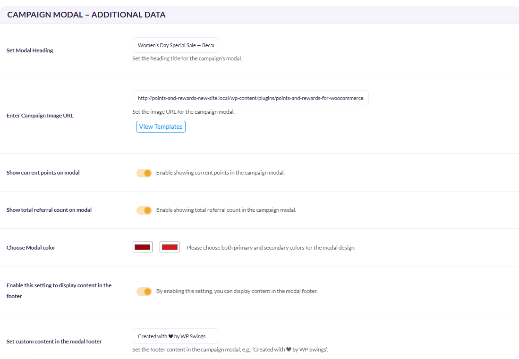Click 'Show current points on modal' label
Viewport: 519px width, 359px height.
point(43,173)
